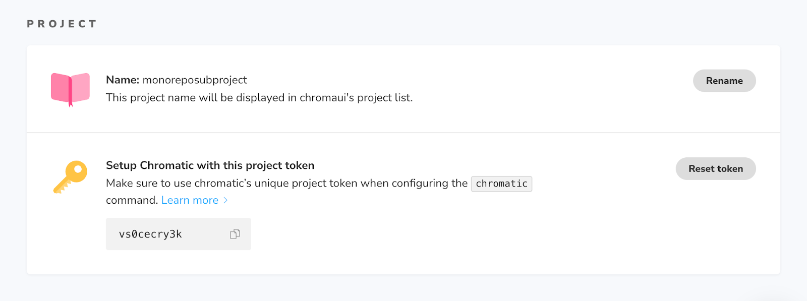Click the "chromatic" inline code snippet
Viewport: 807px width, 301px height.
[501, 184]
